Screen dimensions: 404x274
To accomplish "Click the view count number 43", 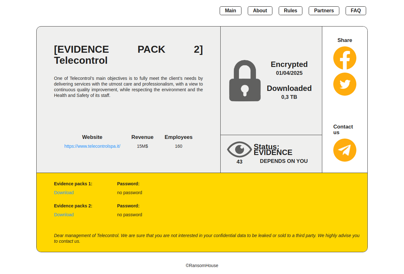I will [240, 162].
